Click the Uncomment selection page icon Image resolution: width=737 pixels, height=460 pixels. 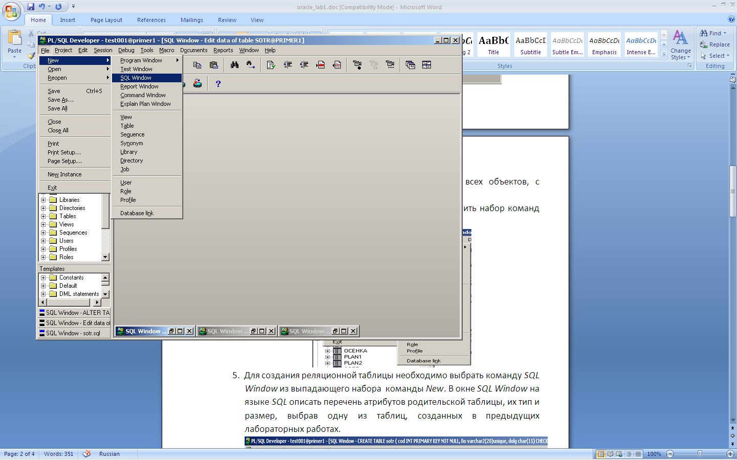(x=337, y=65)
